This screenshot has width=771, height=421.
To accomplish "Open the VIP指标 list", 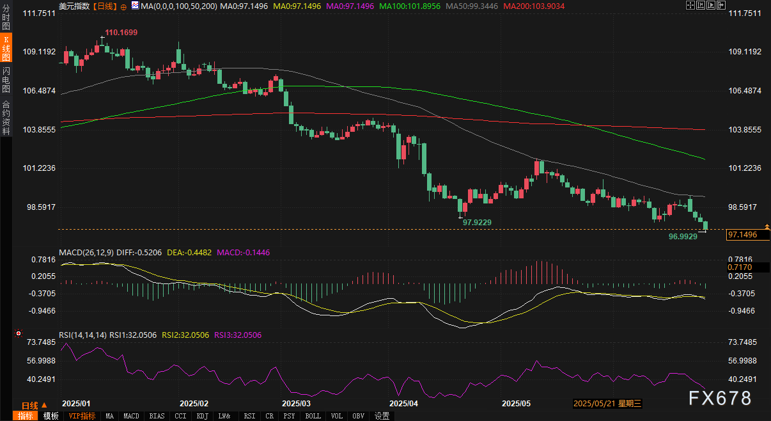I will (82, 416).
